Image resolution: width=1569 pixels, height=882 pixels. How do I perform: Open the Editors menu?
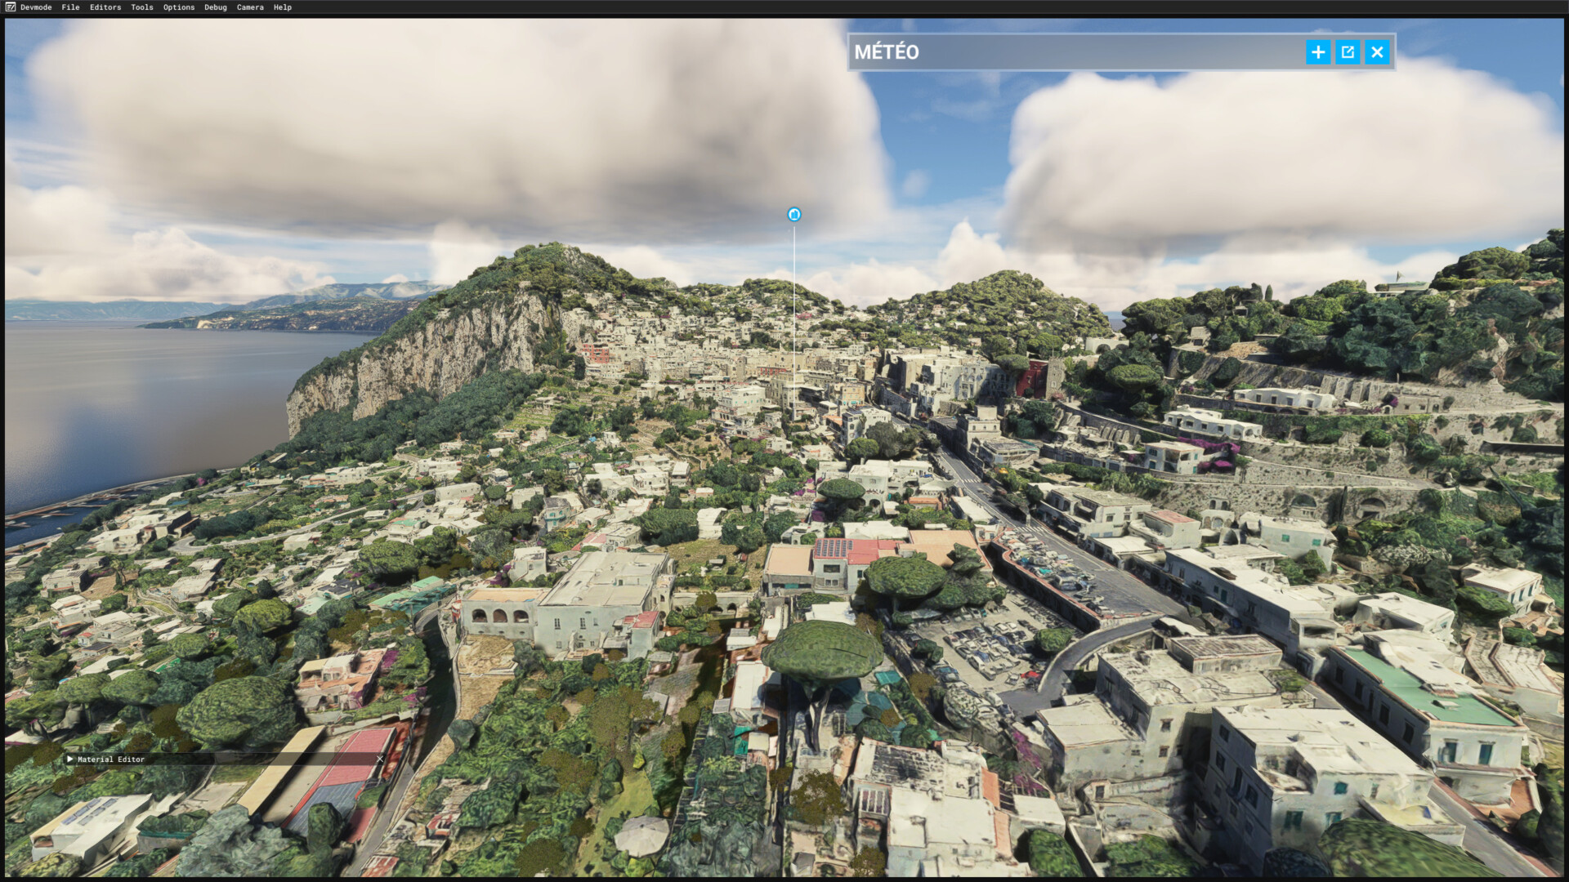(x=105, y=7)
